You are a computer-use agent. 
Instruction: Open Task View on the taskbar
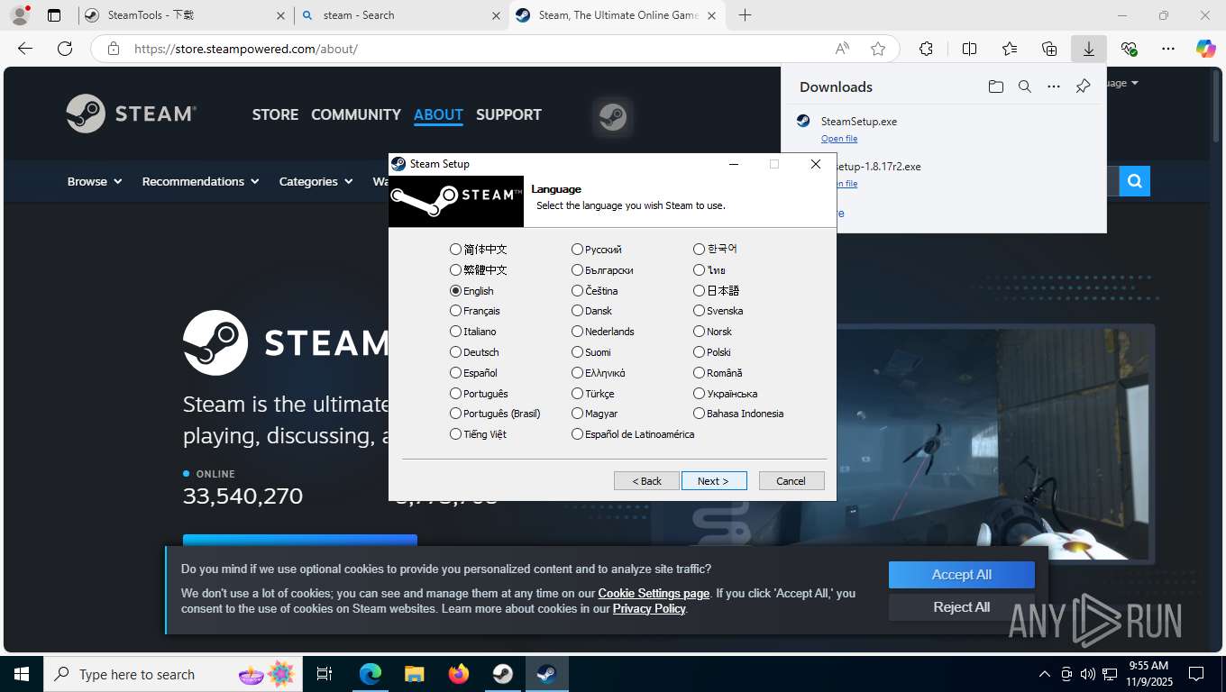325,674
